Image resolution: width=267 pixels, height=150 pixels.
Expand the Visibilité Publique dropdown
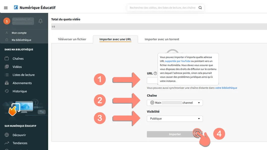(175, 118)
